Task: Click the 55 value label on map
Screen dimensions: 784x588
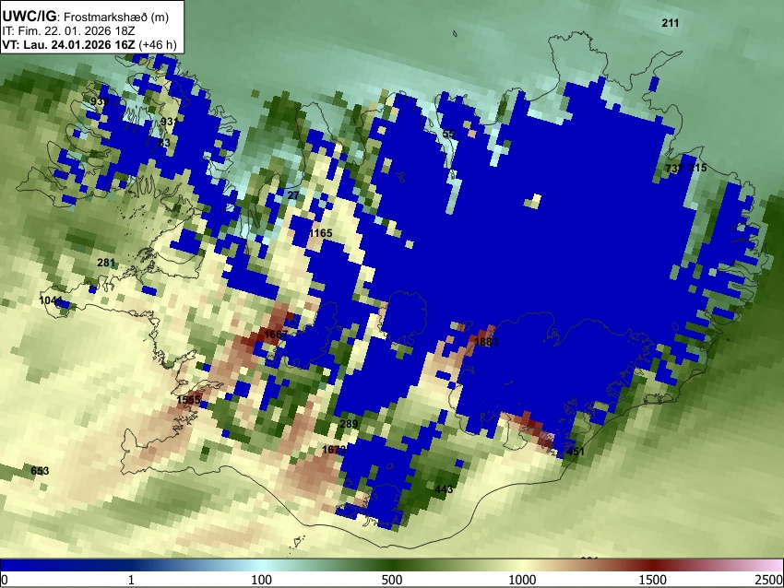Action: (448, 134)
